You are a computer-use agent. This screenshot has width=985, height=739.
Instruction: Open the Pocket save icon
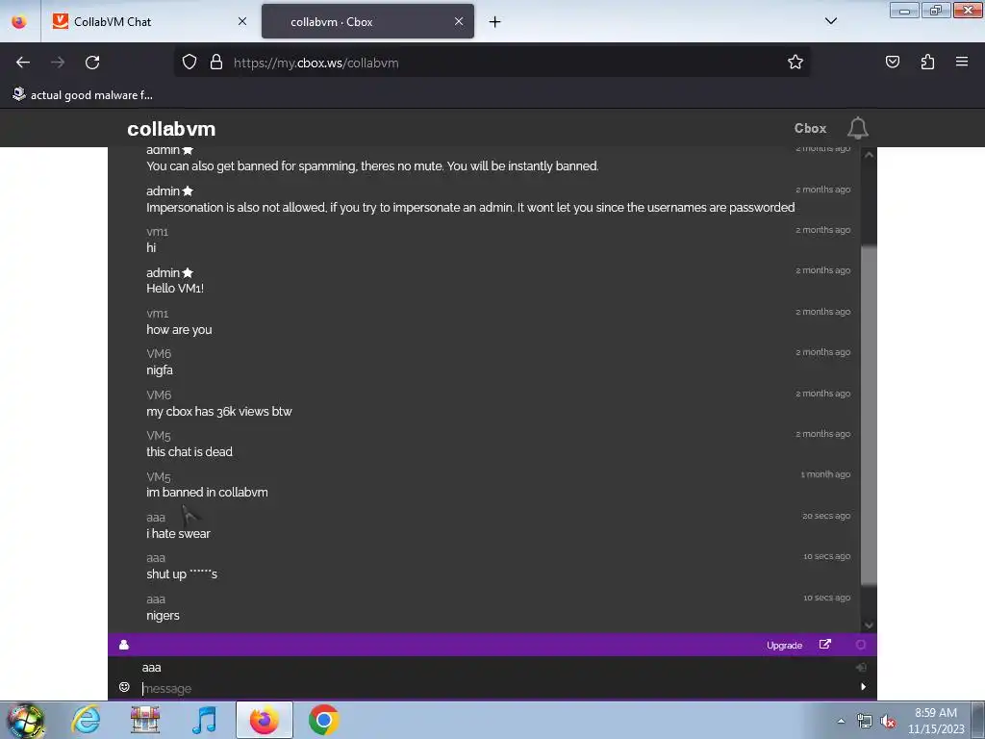coord(893,63)
